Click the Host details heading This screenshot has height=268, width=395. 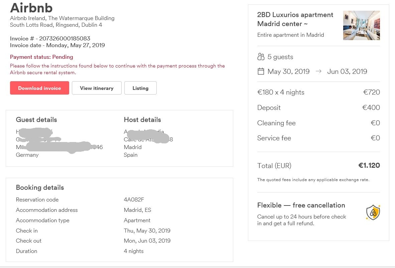click(142, 120)
